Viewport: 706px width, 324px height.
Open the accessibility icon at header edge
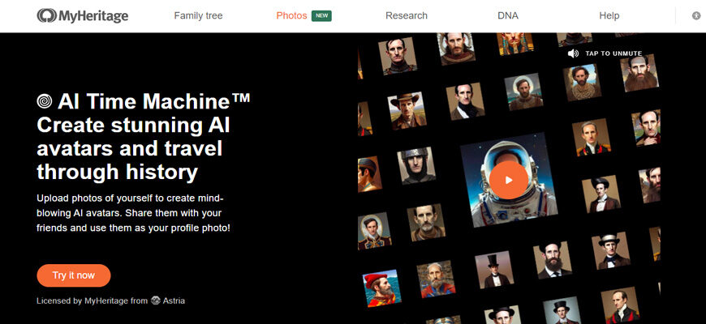(696, 15)
